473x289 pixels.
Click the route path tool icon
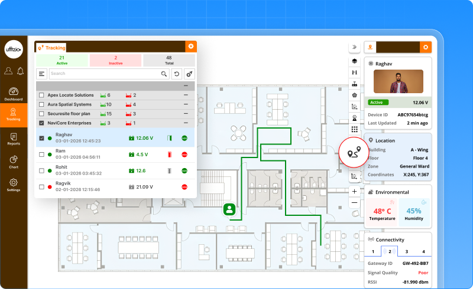point(355,153)
